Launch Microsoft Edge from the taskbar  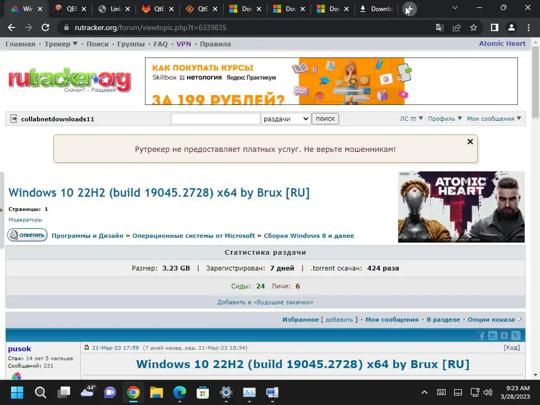pyautogui.click(x=179, y=392)
